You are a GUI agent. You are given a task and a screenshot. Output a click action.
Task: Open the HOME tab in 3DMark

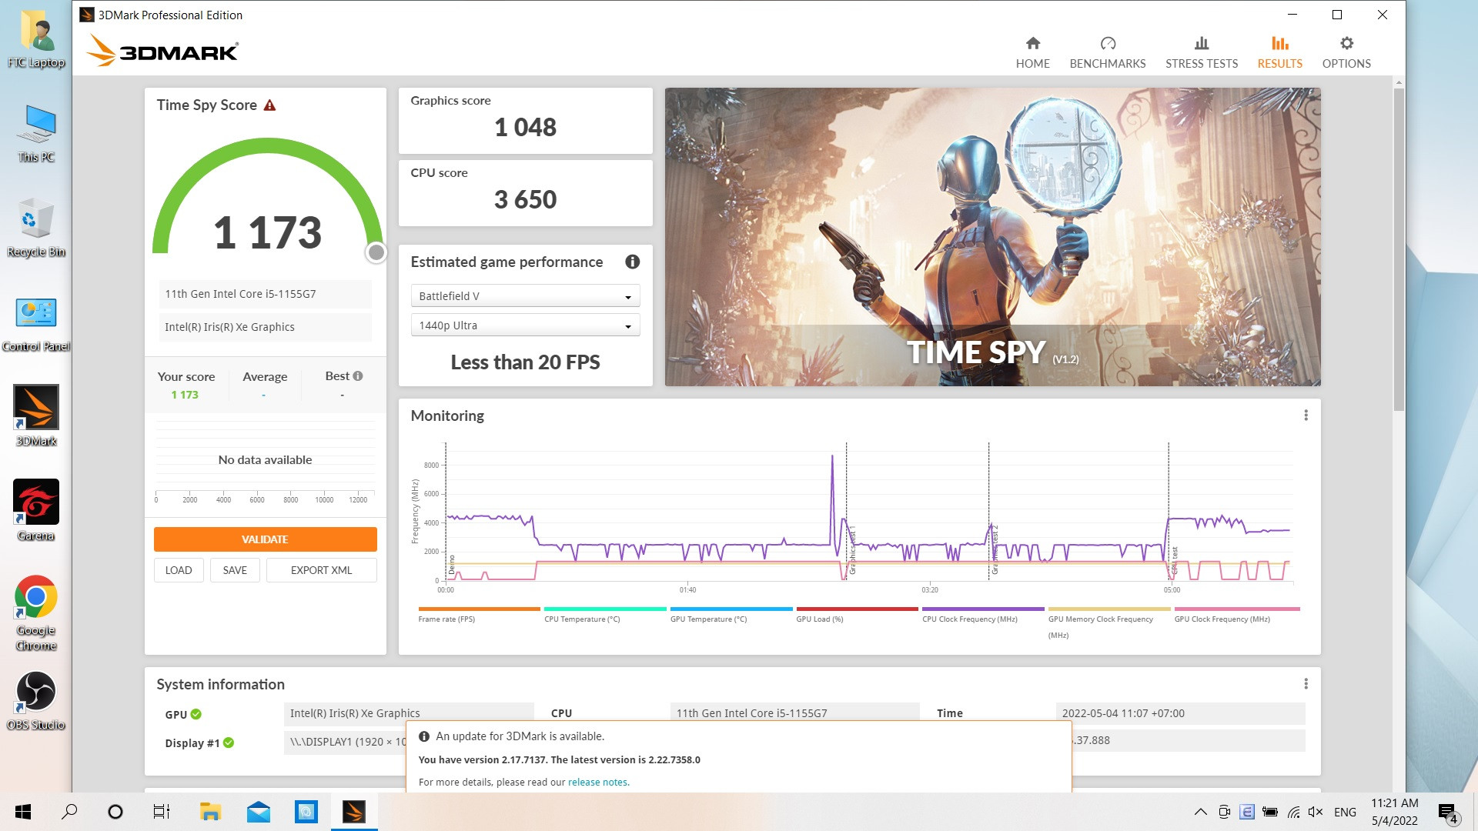[x=1032, y=52]
